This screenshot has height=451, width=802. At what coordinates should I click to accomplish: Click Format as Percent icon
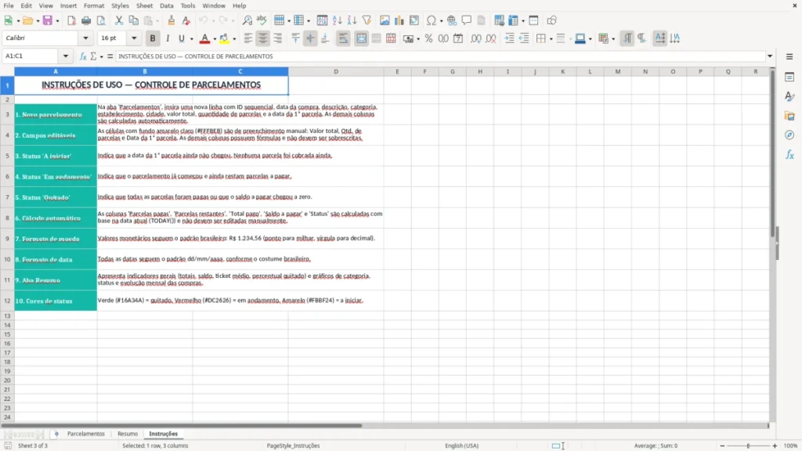[428, 38]
